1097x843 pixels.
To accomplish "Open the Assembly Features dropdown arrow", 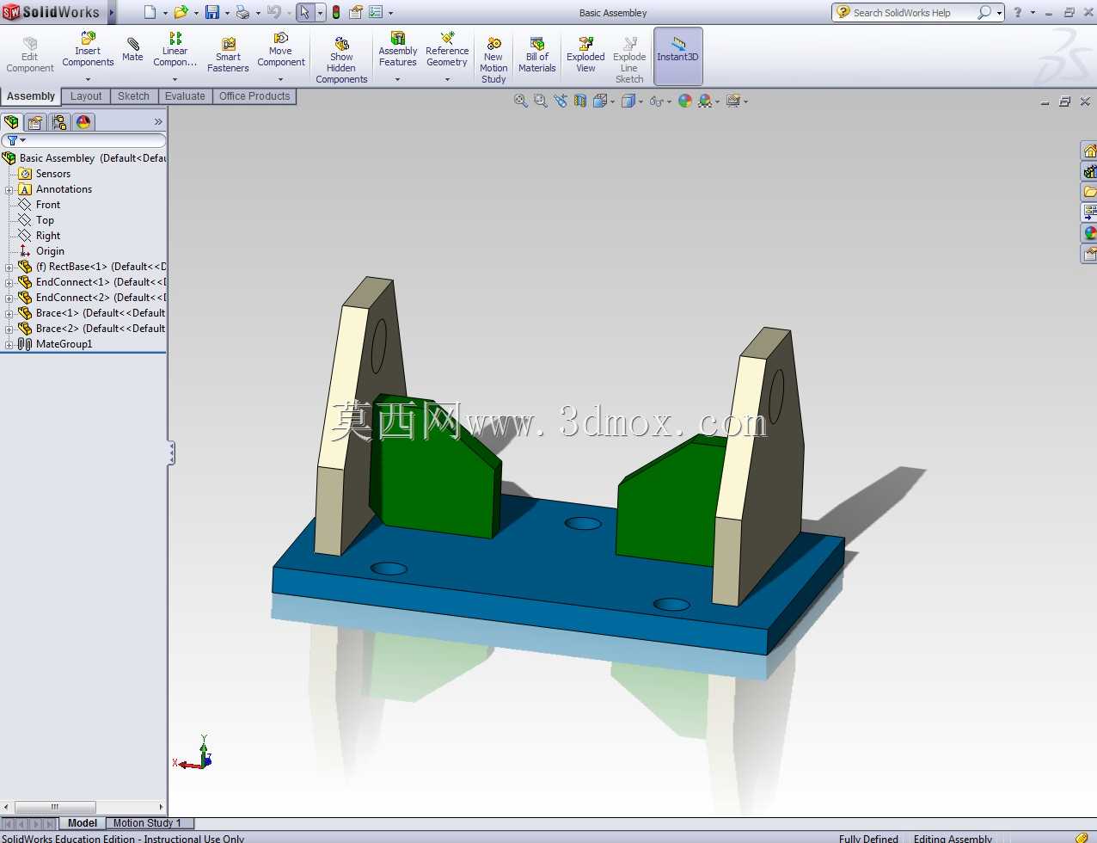I will pyautogui.click(x=398, y=79).
